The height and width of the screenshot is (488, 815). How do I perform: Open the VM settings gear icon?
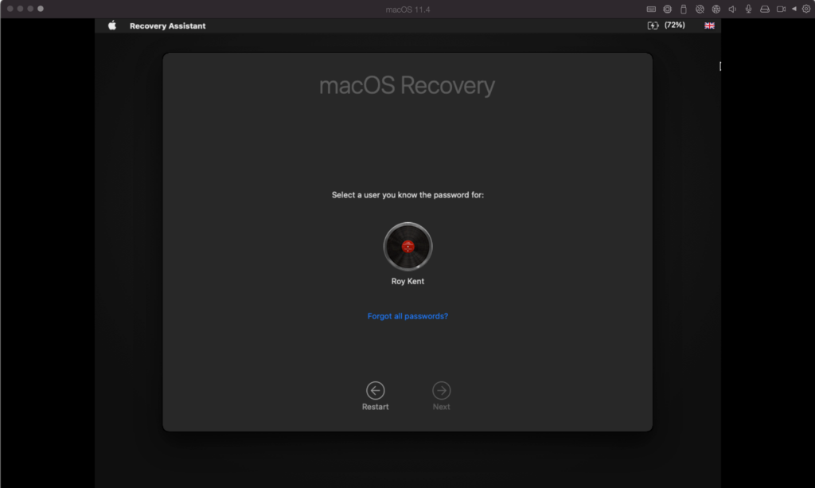pyautogui.click(x=805, y=9)
